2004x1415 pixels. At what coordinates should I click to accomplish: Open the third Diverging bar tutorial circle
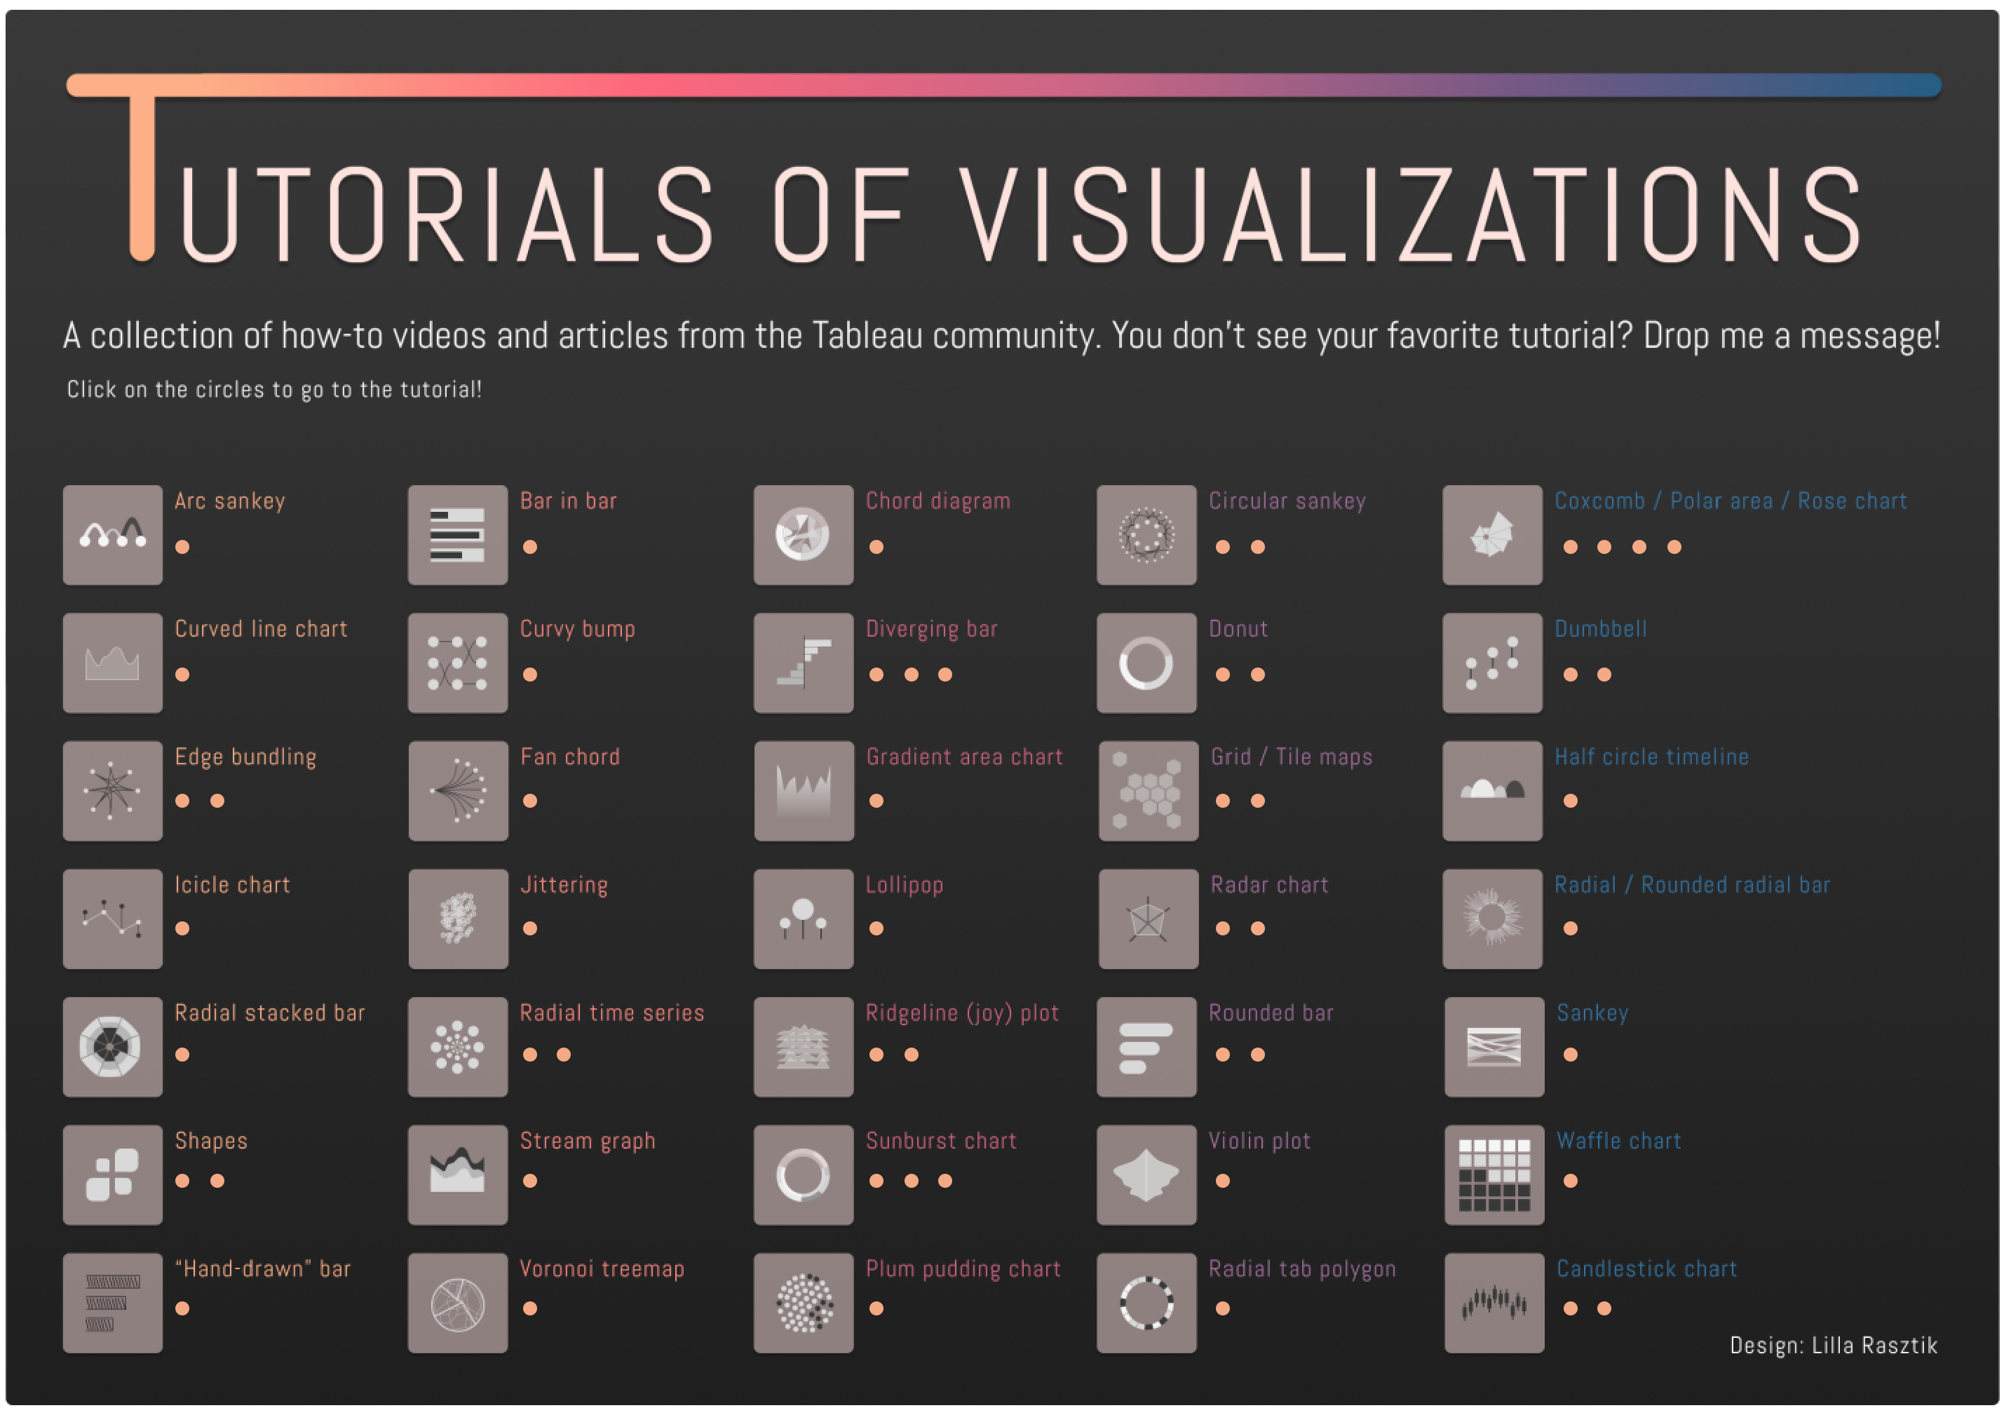click(x=945, y=675)
